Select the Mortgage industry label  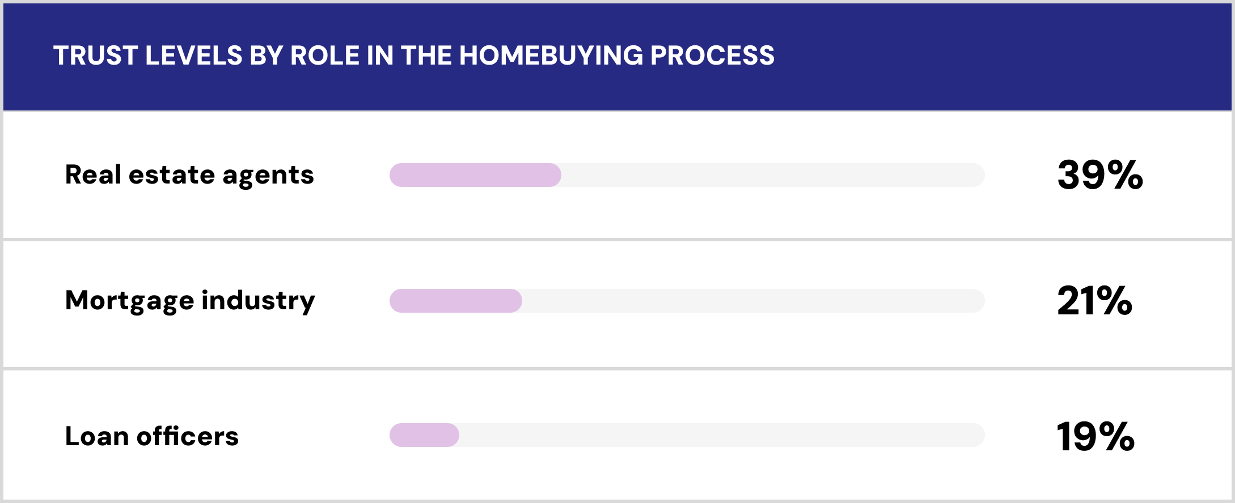pyautogui.click(x=190, y=301)
